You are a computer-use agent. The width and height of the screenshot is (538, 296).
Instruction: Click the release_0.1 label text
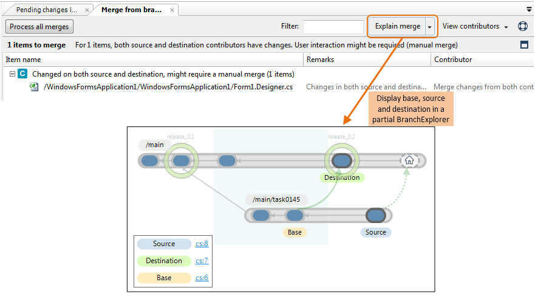180,137
